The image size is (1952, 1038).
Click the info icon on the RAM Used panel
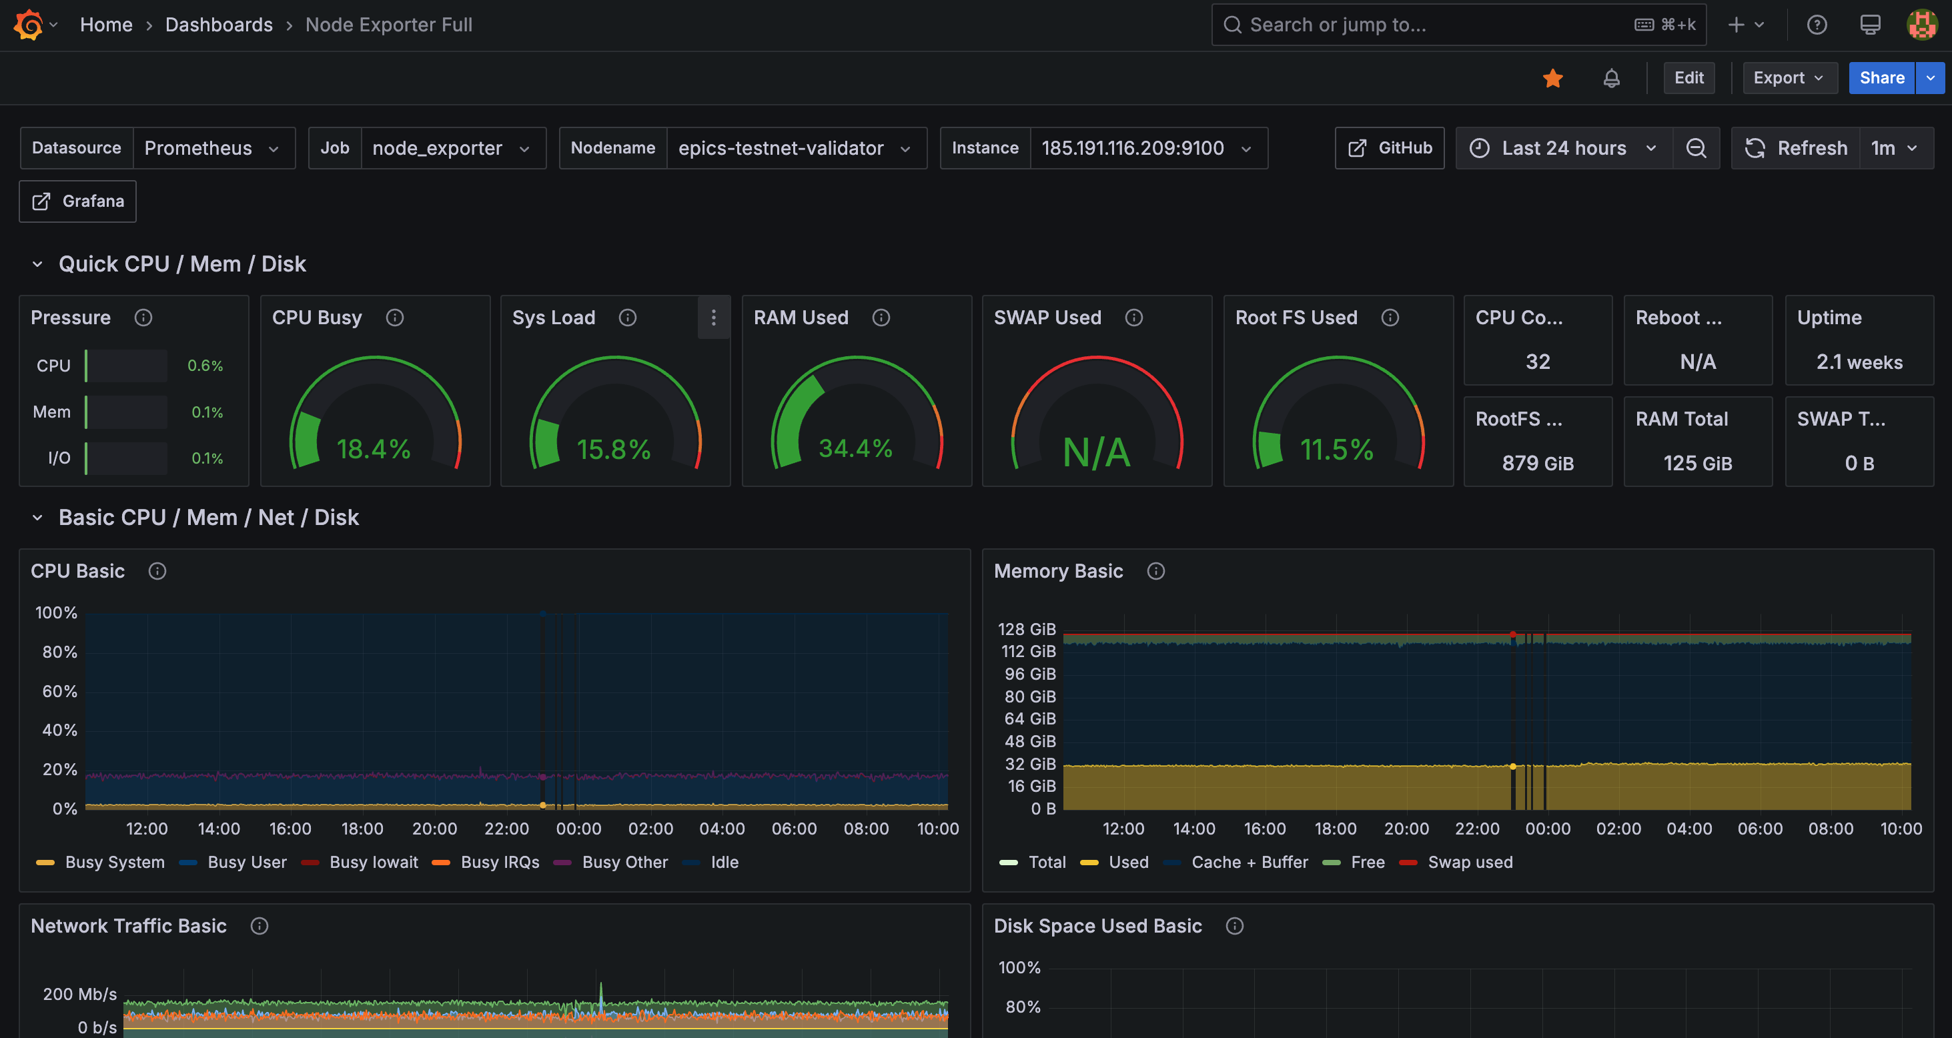[x=881, y=318]
